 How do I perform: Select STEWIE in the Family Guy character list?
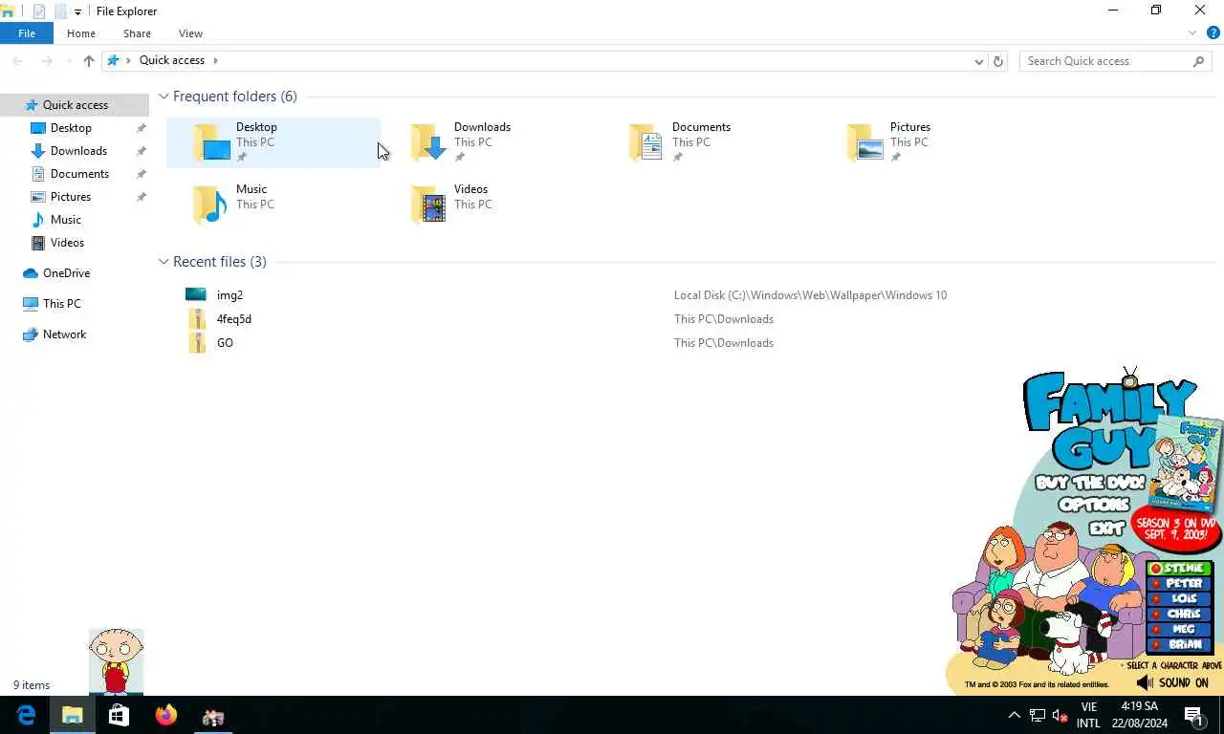1180,569
